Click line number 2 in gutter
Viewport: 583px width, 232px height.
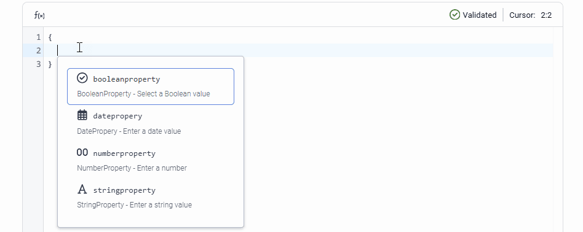pos(38,50)
